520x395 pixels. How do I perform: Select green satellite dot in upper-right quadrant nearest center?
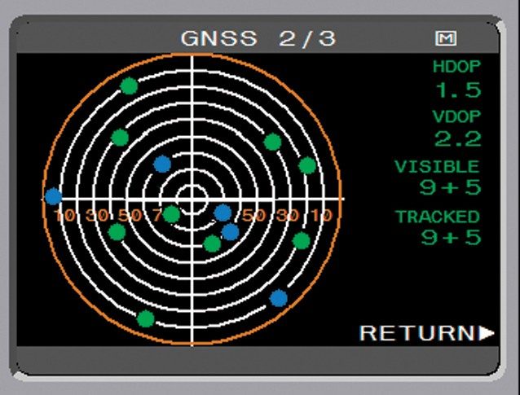[x=272, y=142]
